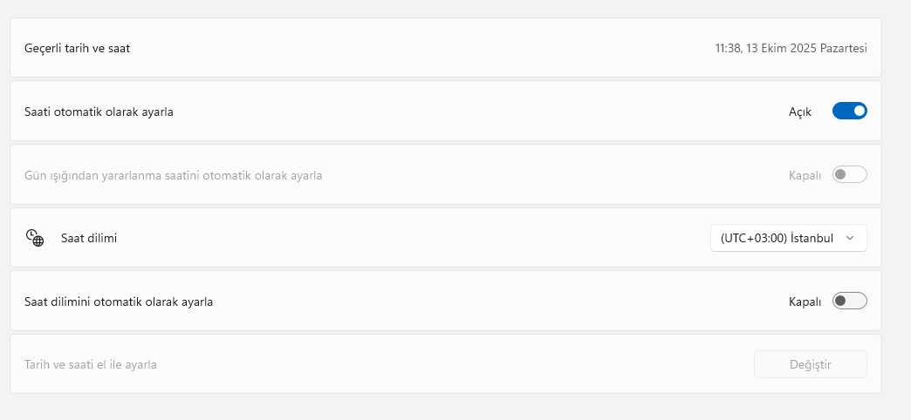Click the white knob of the blue 'Açık' switch
This screenshot has height=420, width=911.
point(860,110)
